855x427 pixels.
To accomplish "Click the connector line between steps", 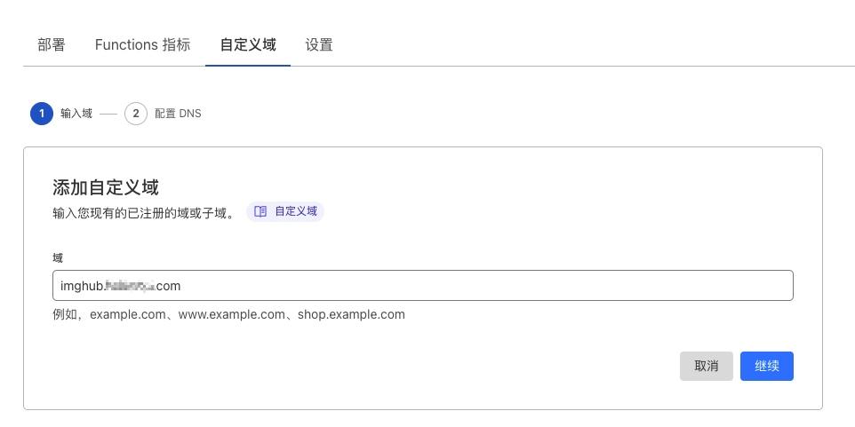I will [108, 115].
